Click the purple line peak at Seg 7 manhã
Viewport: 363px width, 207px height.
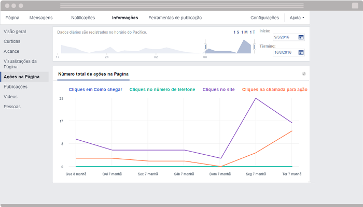(256, 98)
